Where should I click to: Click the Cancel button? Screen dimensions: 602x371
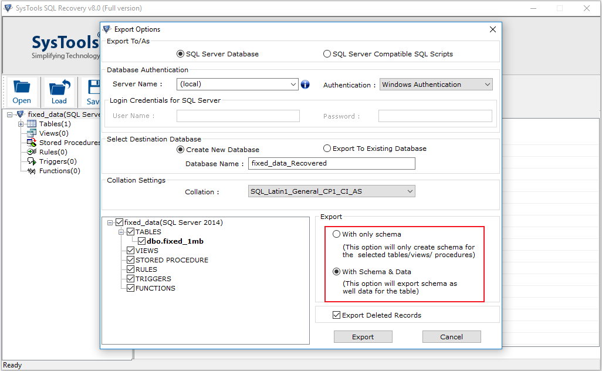[x=451, y=337]
